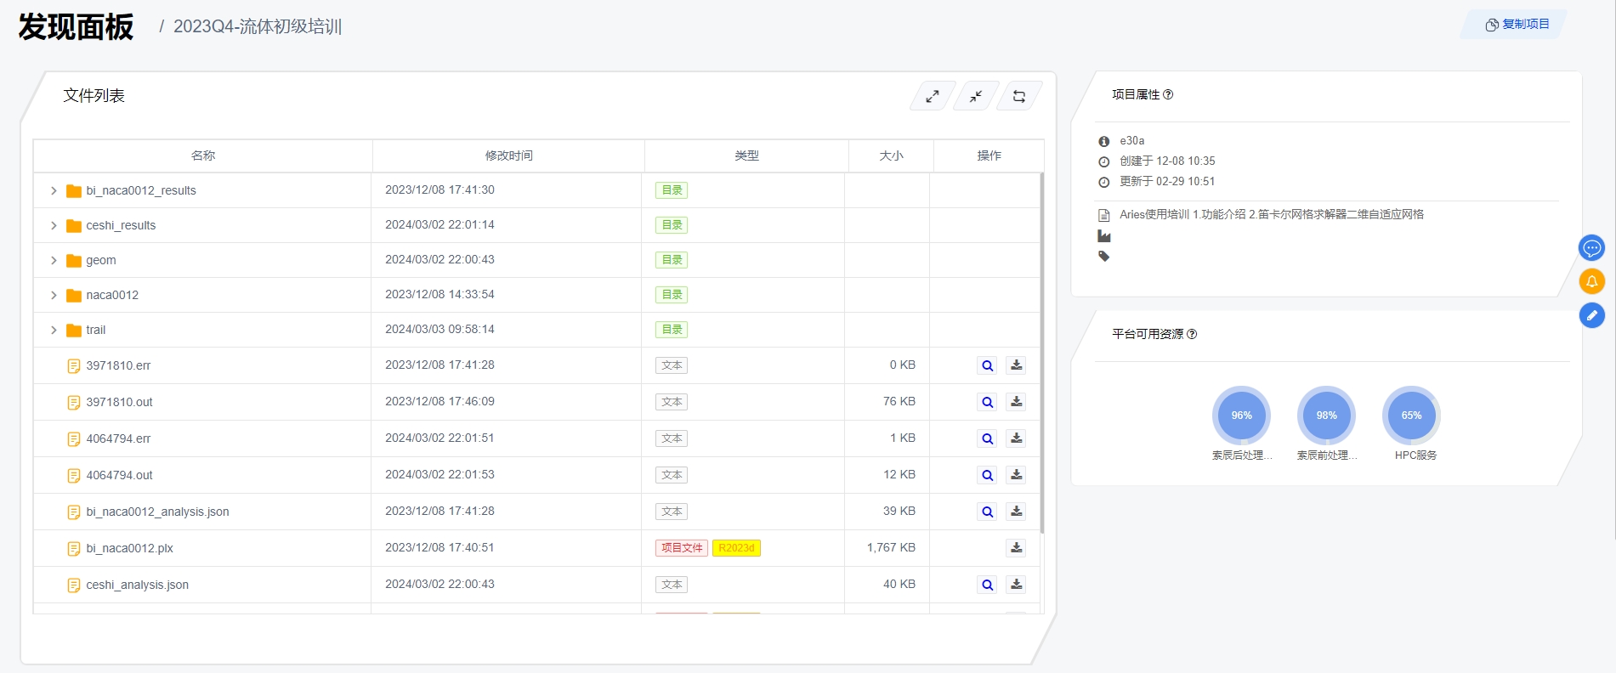Viewport: 1616px width, 673px height.
Task: Click the 发现面板 breadcrumb title
Action: [76, 27]
